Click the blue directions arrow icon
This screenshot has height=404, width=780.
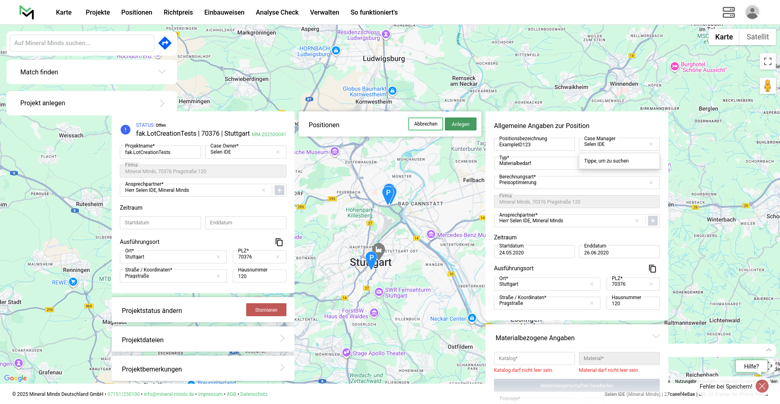(165, 43)
